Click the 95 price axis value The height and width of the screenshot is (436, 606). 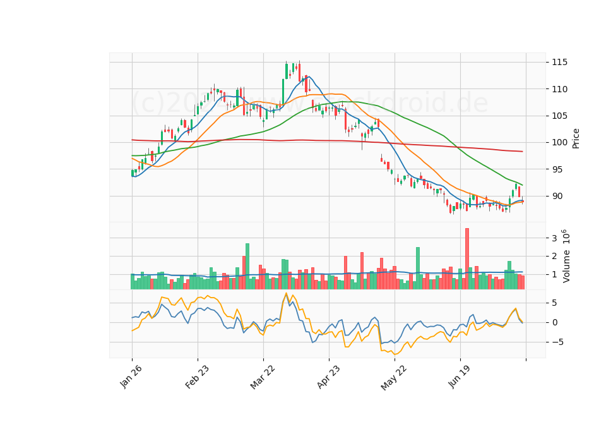[x=557, y=169]
